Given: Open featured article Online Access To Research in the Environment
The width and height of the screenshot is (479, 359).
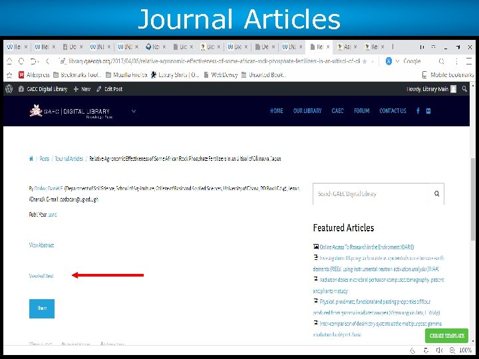Looking at the screenshot, I should (367, 247).
